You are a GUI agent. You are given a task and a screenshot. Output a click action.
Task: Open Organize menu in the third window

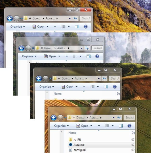(47, 87)
